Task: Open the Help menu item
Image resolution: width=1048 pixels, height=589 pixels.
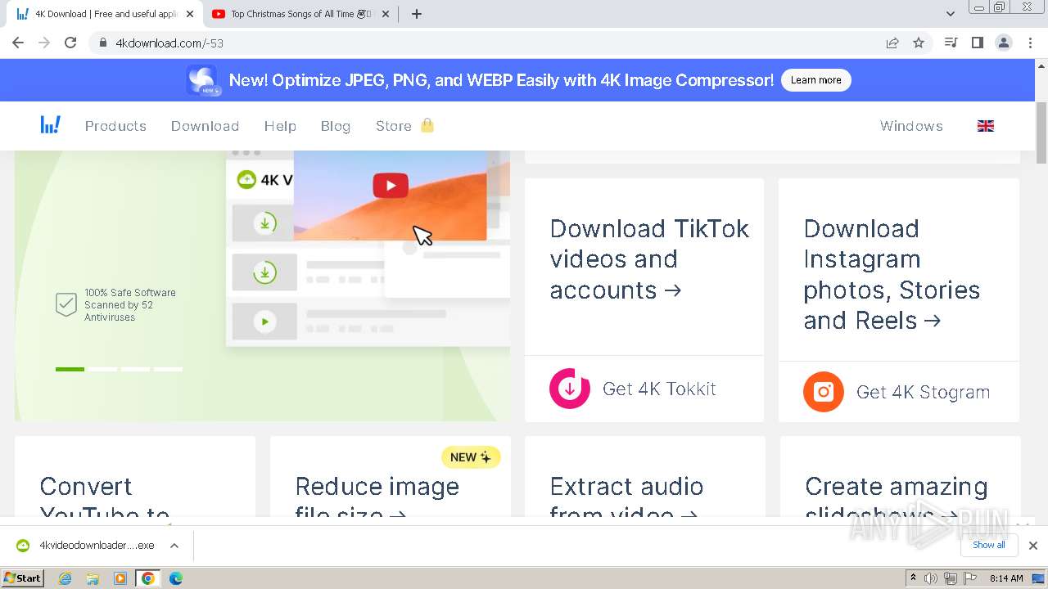Action: (280, 126)
